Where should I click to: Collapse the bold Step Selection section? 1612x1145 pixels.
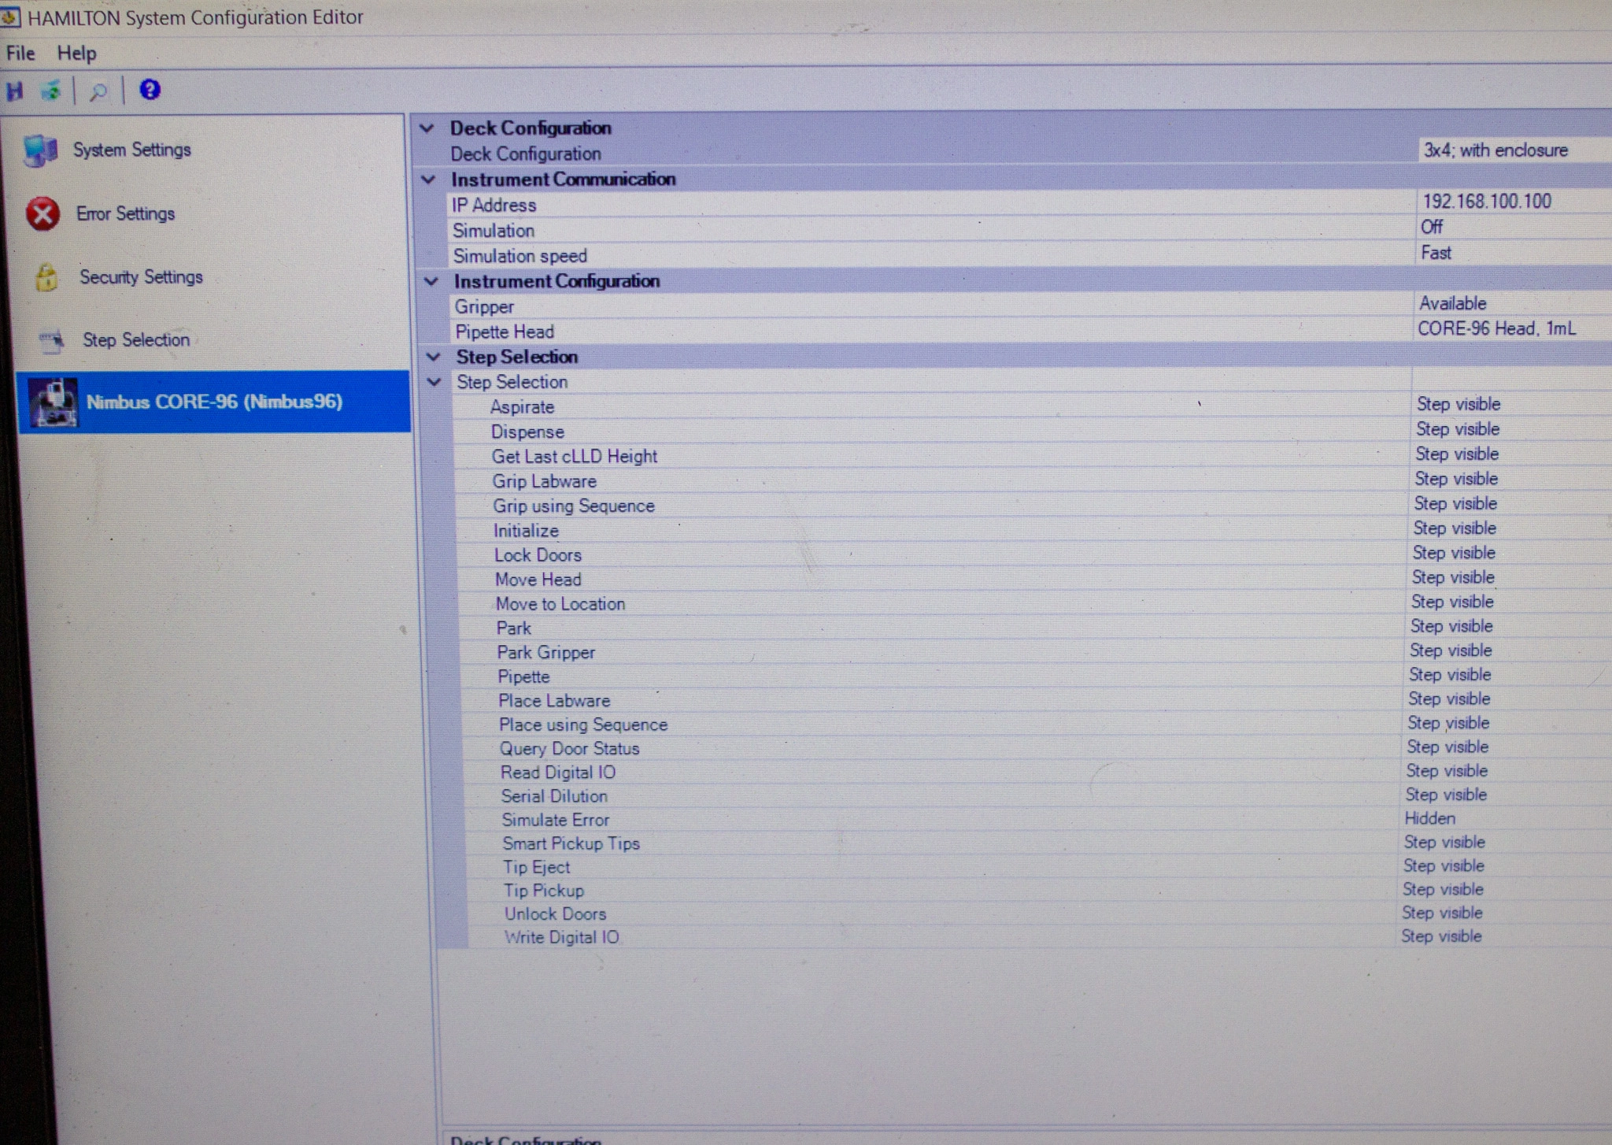coord(433,357)
